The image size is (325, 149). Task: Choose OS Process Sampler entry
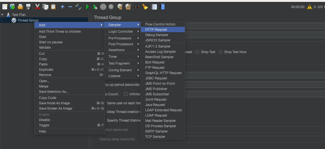click(163, 126)
